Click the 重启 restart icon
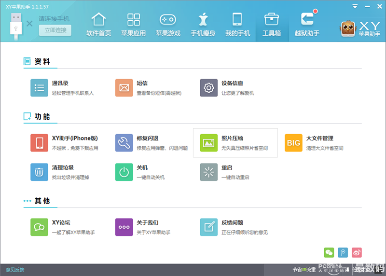The height and width of the screenshot is (276, 386). click(x=208, y=172)
